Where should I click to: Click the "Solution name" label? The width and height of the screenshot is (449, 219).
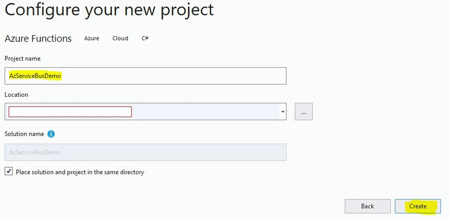[x=24, y=134]
